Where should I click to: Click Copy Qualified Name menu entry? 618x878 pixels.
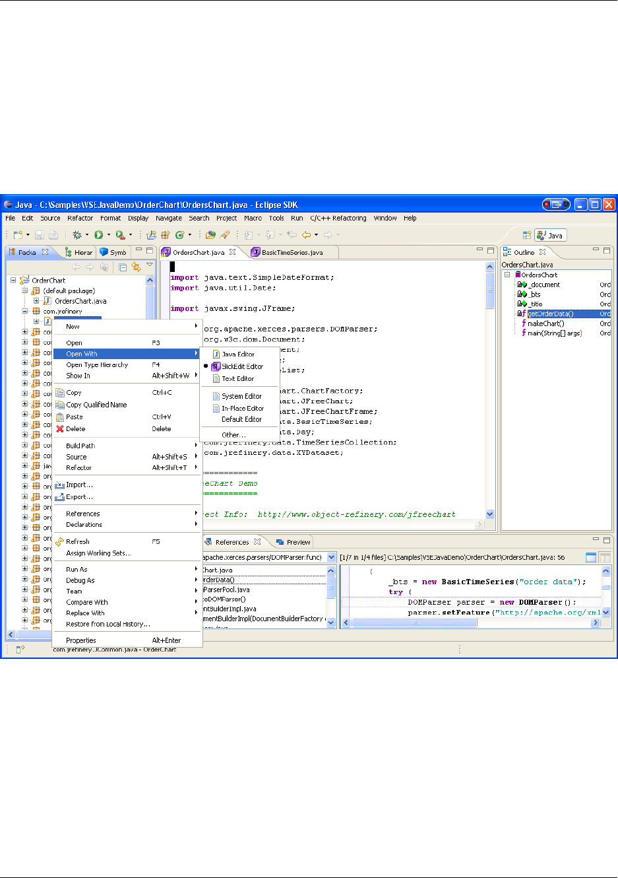coord(126,405)
